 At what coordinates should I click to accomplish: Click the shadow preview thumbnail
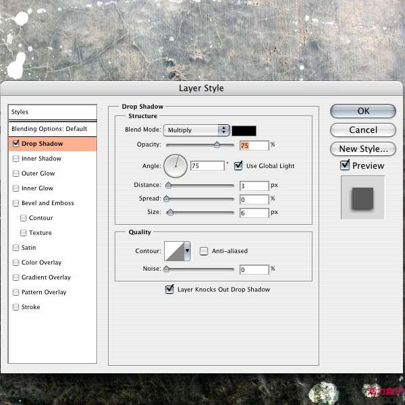tap(363, 198)
